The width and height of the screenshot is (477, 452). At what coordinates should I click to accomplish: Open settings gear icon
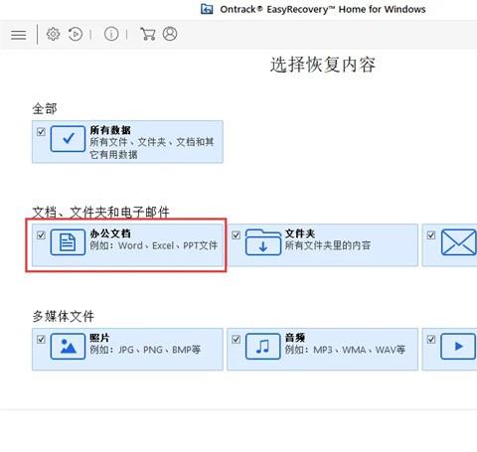pyautogui.click(x=53, y=34)
